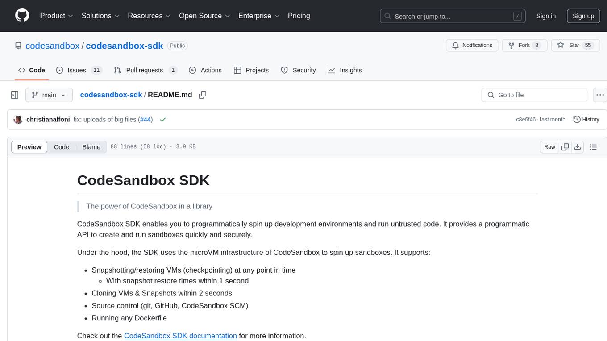The width and height of the screenshot is (607, 341).
Task: Expand the Enterprise menu
Action: [x=259, y=16]
